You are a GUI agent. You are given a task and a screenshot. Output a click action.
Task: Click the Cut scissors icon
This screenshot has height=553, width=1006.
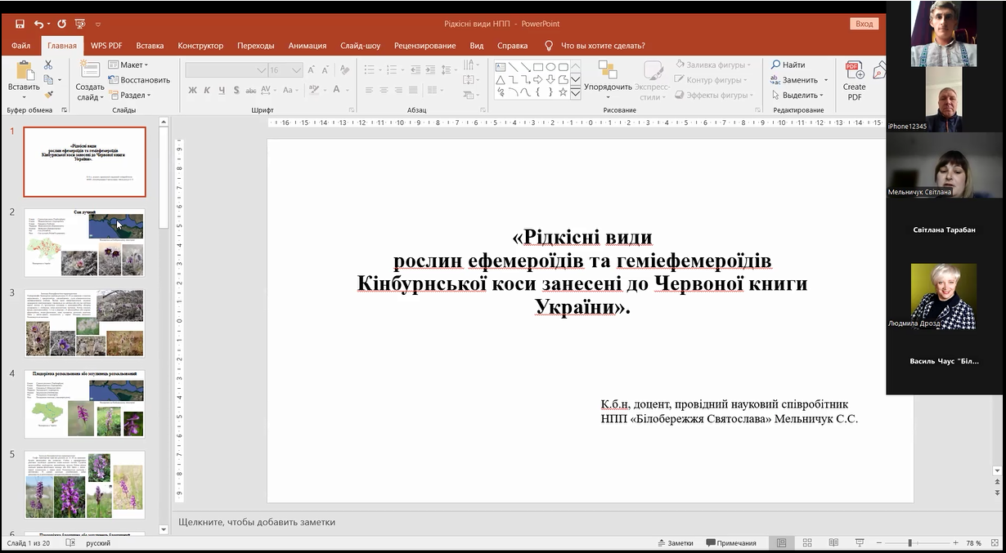[48, 65]
